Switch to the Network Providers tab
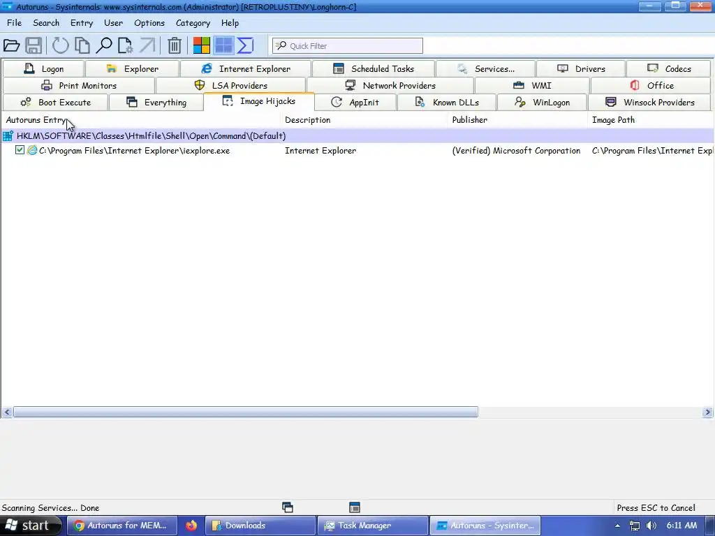Screen dimensions: 715x536 pyautogui.click(x=390, y=85)
